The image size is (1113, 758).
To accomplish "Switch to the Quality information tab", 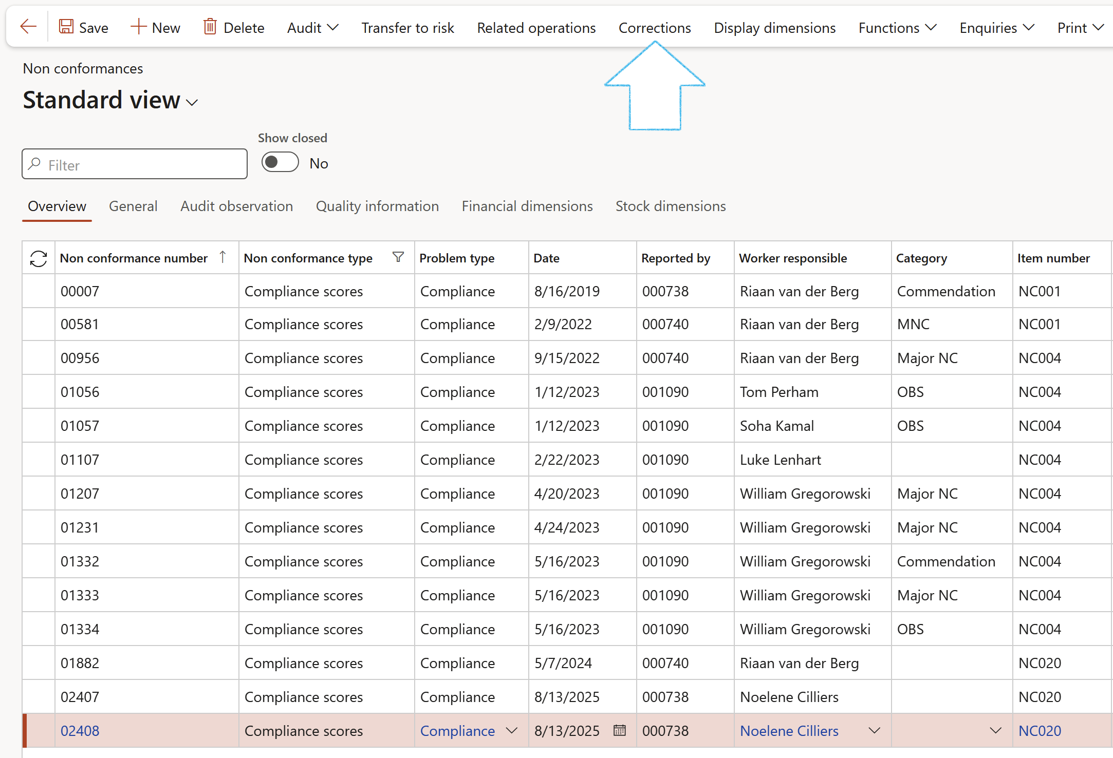I will coord(377,206).
